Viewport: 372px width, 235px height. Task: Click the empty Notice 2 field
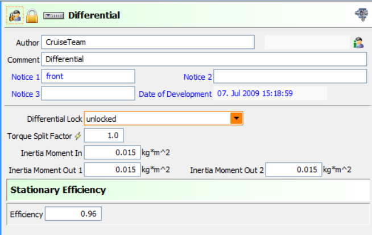coord(290,76)
